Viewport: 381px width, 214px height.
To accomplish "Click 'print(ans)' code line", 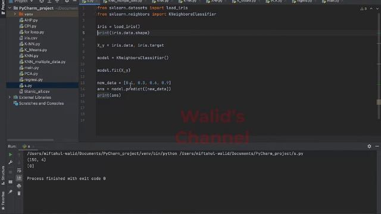I will pos(109,95).
